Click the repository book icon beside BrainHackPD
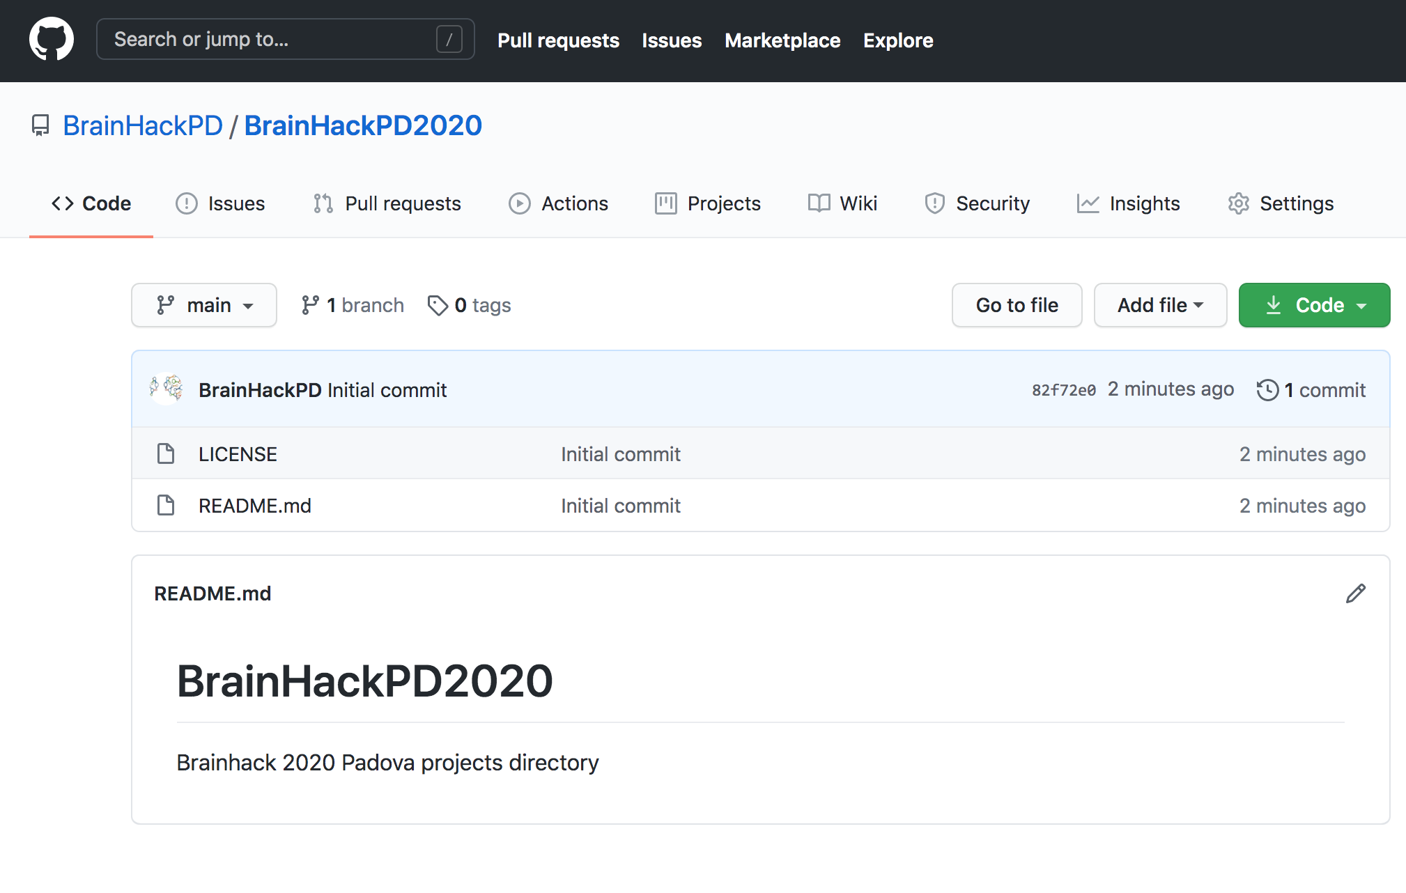This screenshot has height=893, width=1406. coord(40,125)
